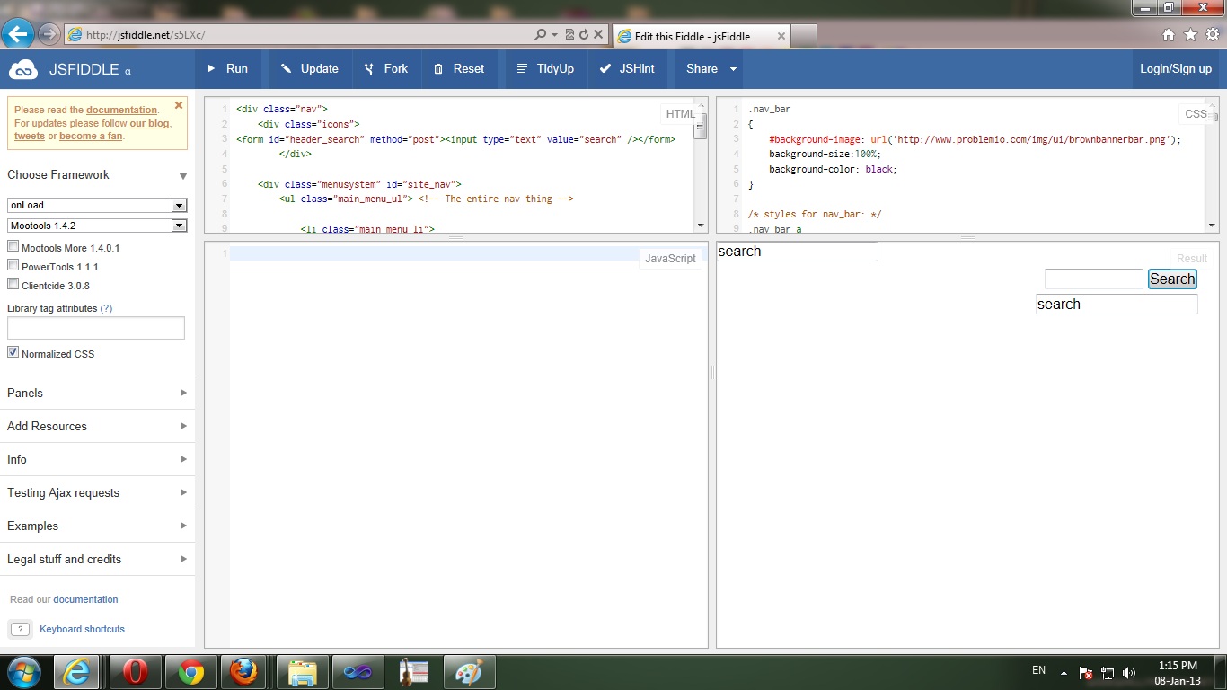The image size is (1227, 690).
Task: Tidy up code with TidyUp
Action: click(x=545, y=68)
